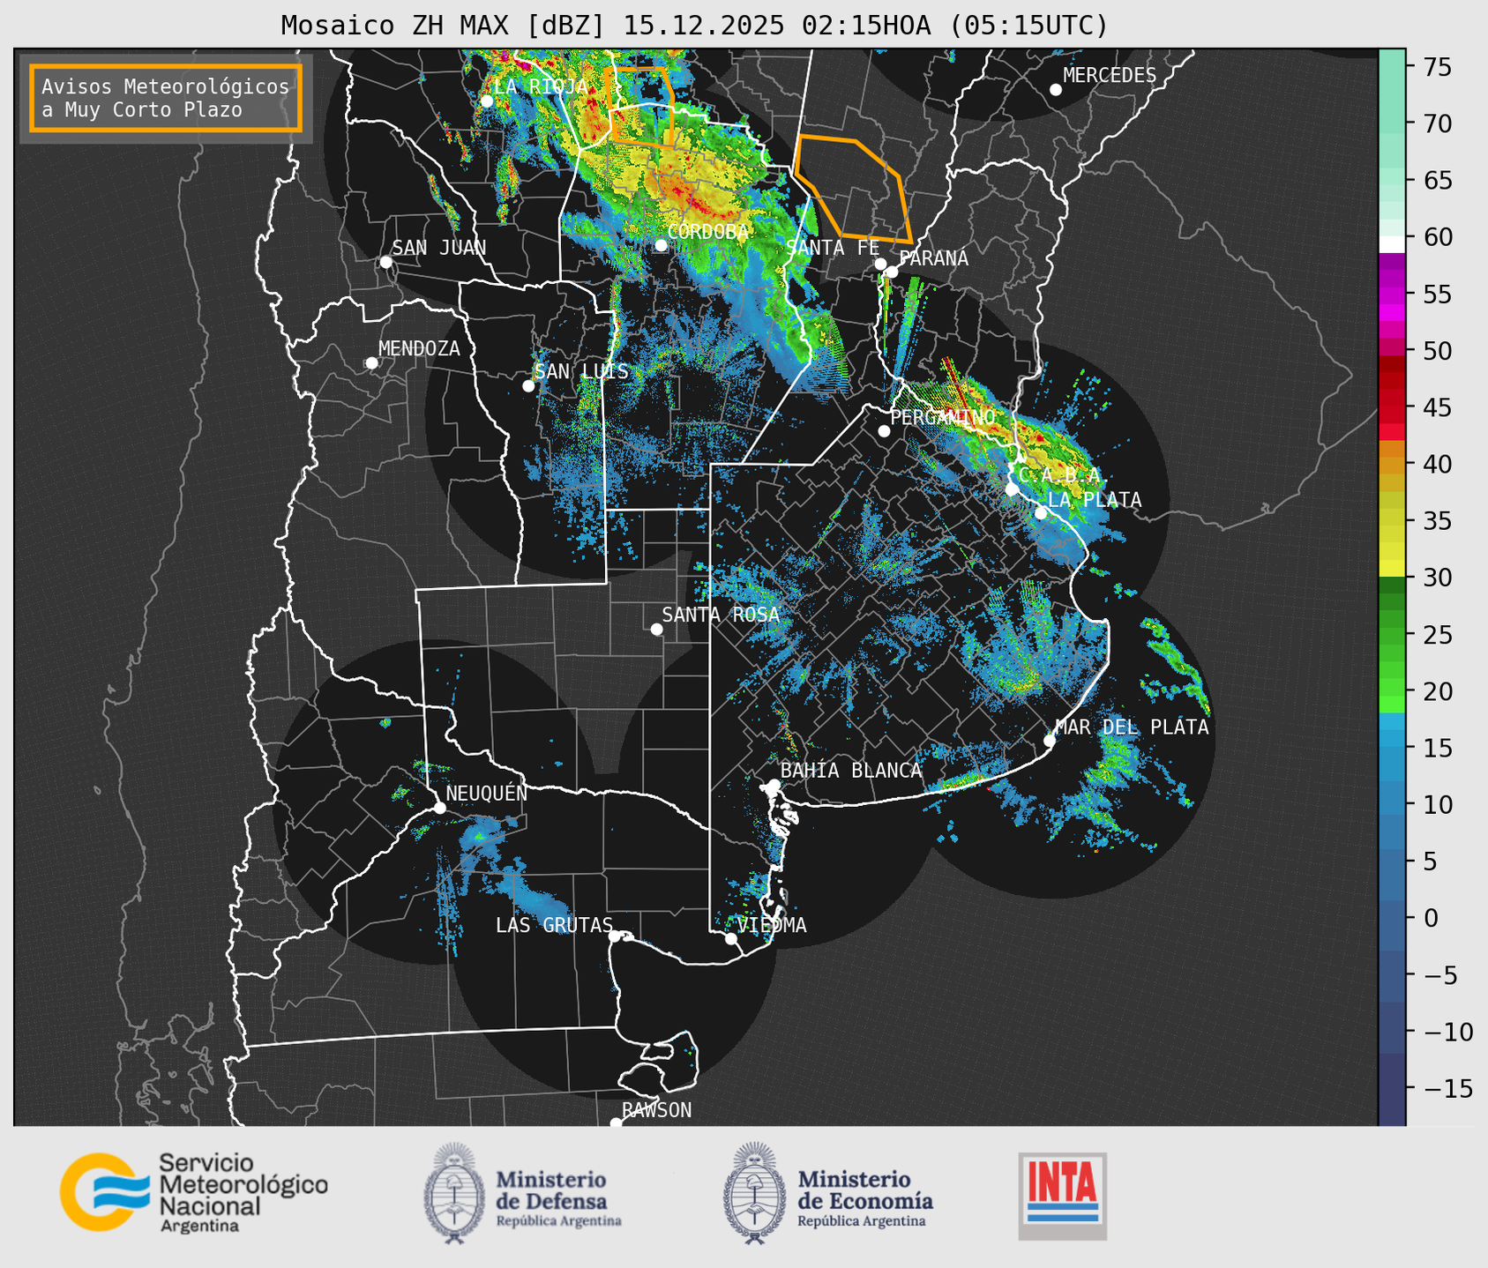Screen dimensions: 1488x1268
Task: Click the -15 dBZ dark band on scale
Action: coord(1391,1089)
